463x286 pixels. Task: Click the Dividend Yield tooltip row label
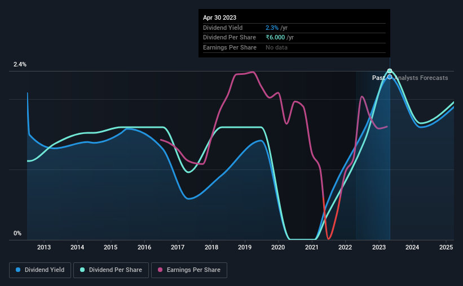point(223,28)
